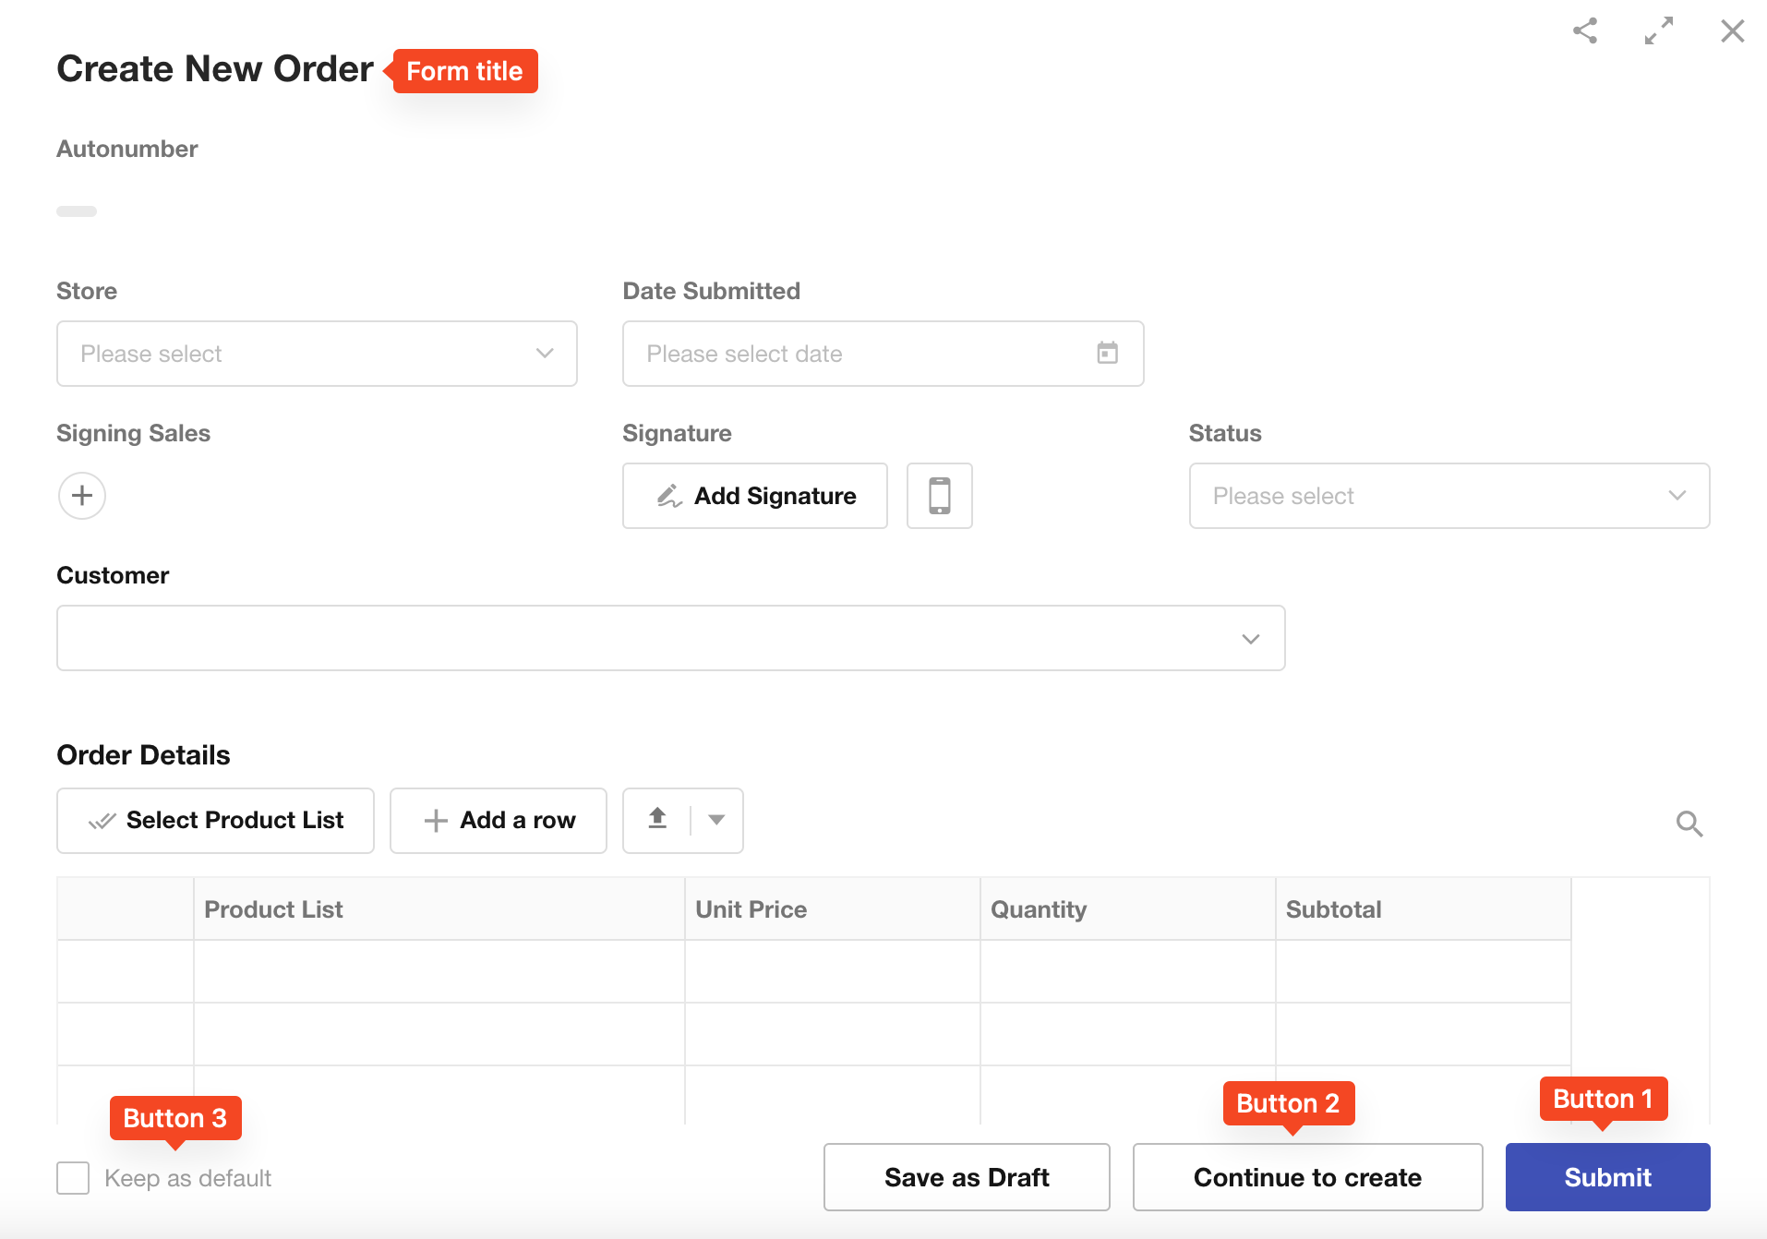Click Select Product List button
Viewport: 1767px width, 1239px height.
pos(215,820)
